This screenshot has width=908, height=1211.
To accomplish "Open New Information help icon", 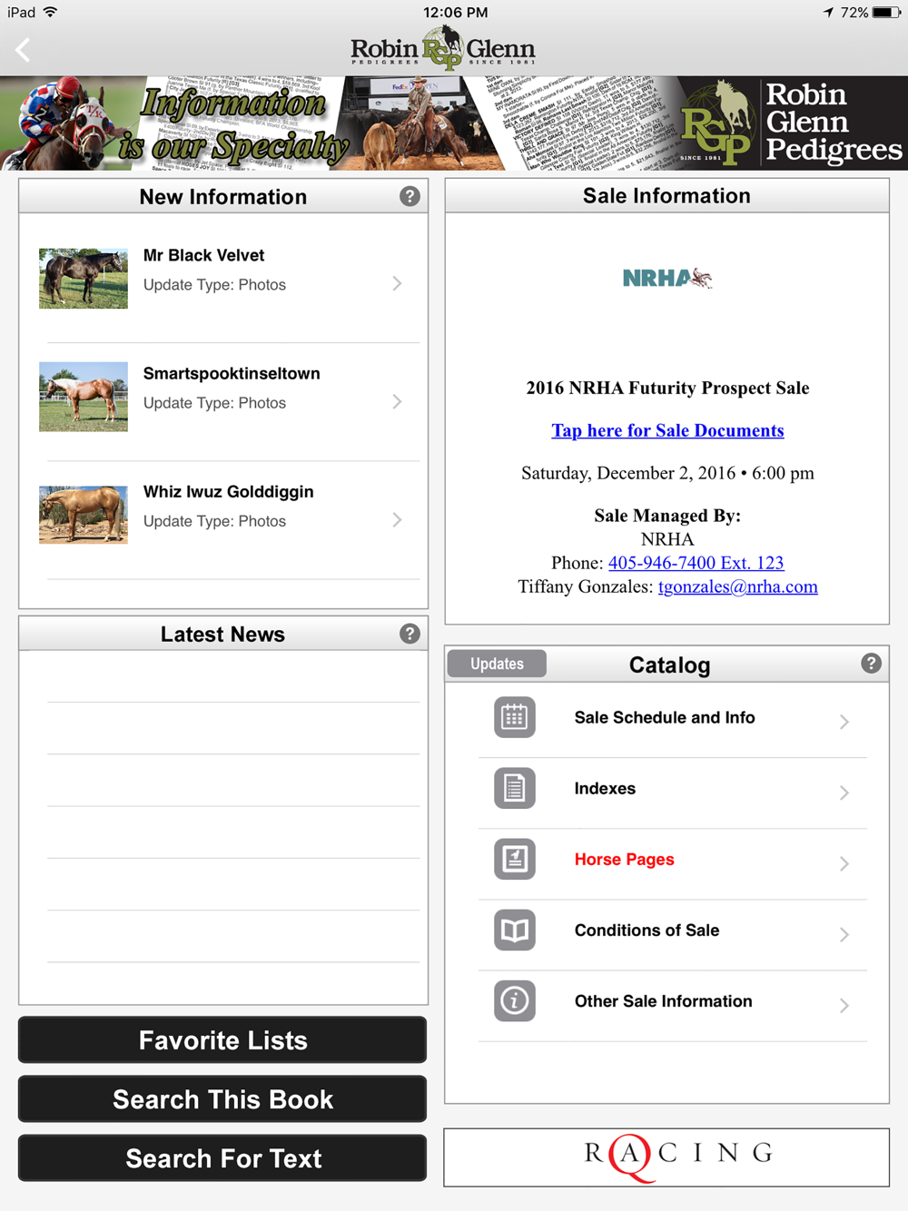I will tap(410, 197).
